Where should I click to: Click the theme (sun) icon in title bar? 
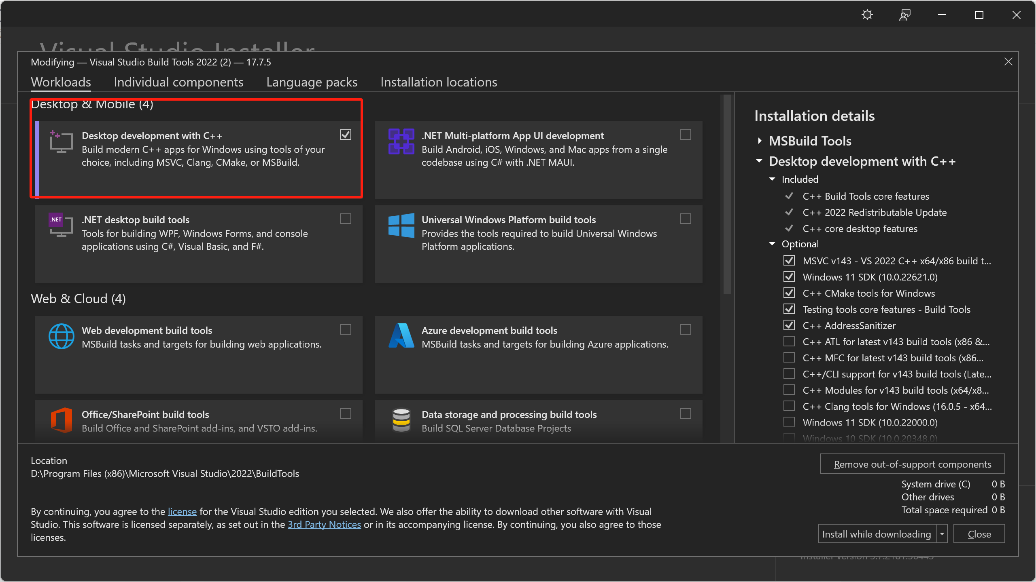[867, 15]
